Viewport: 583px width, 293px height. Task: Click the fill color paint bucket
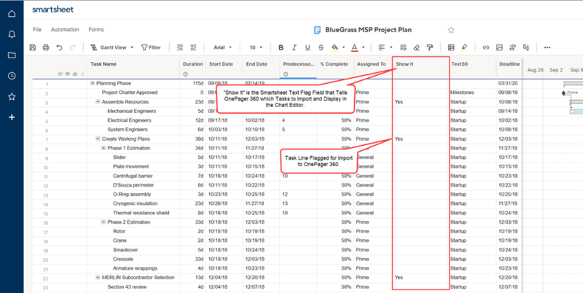click(x=334, y=47)
